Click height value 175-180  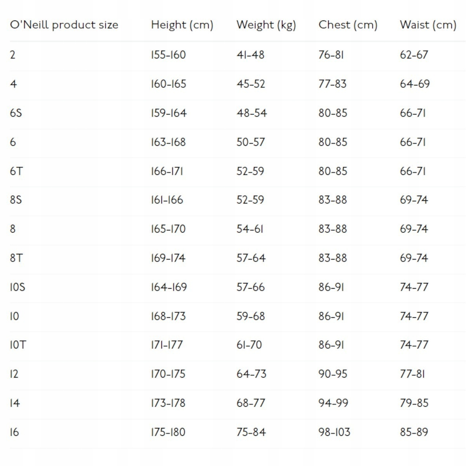[168, 432]
